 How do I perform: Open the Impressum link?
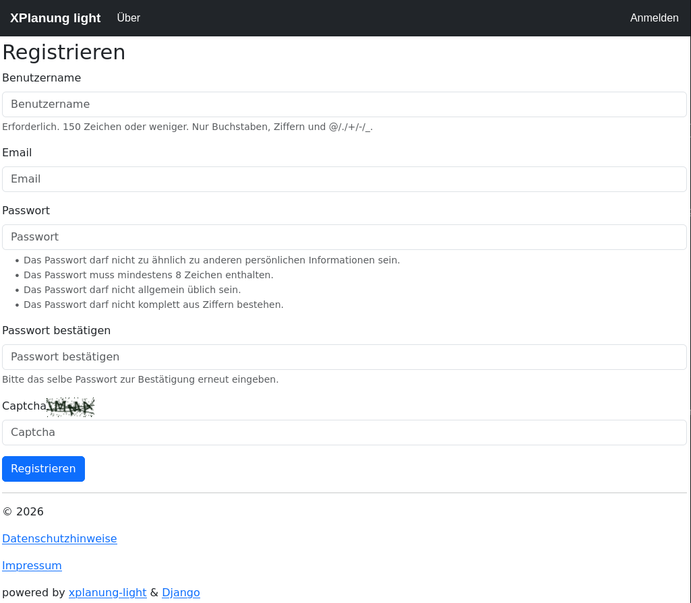coord(32,566)
